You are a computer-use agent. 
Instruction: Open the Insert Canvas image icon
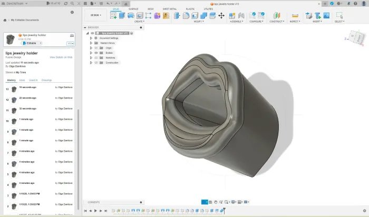326,15
